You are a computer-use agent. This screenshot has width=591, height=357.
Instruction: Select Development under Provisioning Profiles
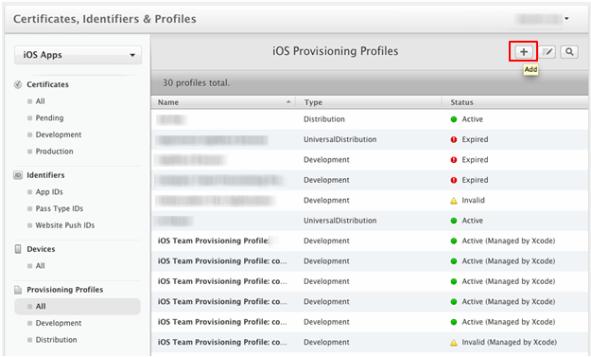(x=59, y=323)
